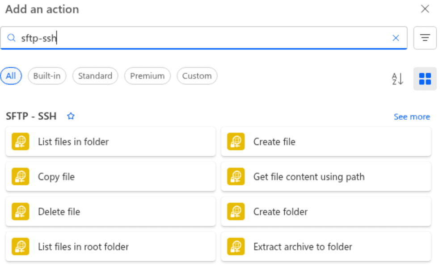Focus the action search input field
The width and height of the screenshot is (447, 280).
(203, 38)
